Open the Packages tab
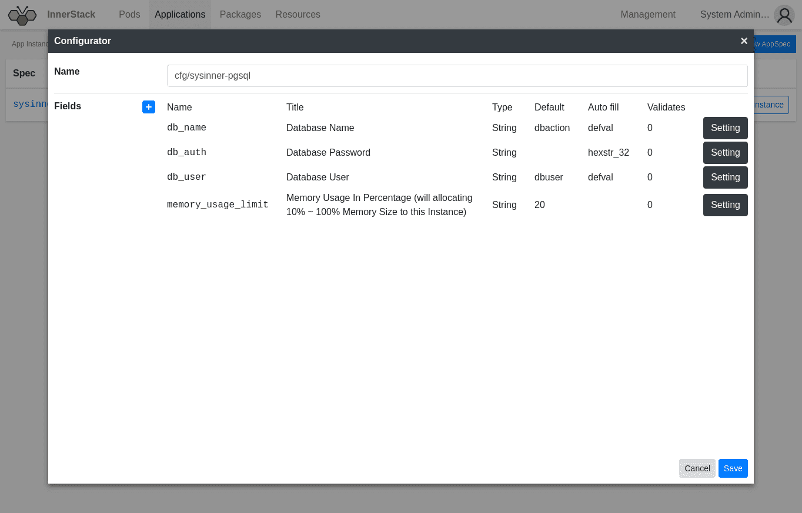Viewport: 802px width, 513px height. pos(240,15)
